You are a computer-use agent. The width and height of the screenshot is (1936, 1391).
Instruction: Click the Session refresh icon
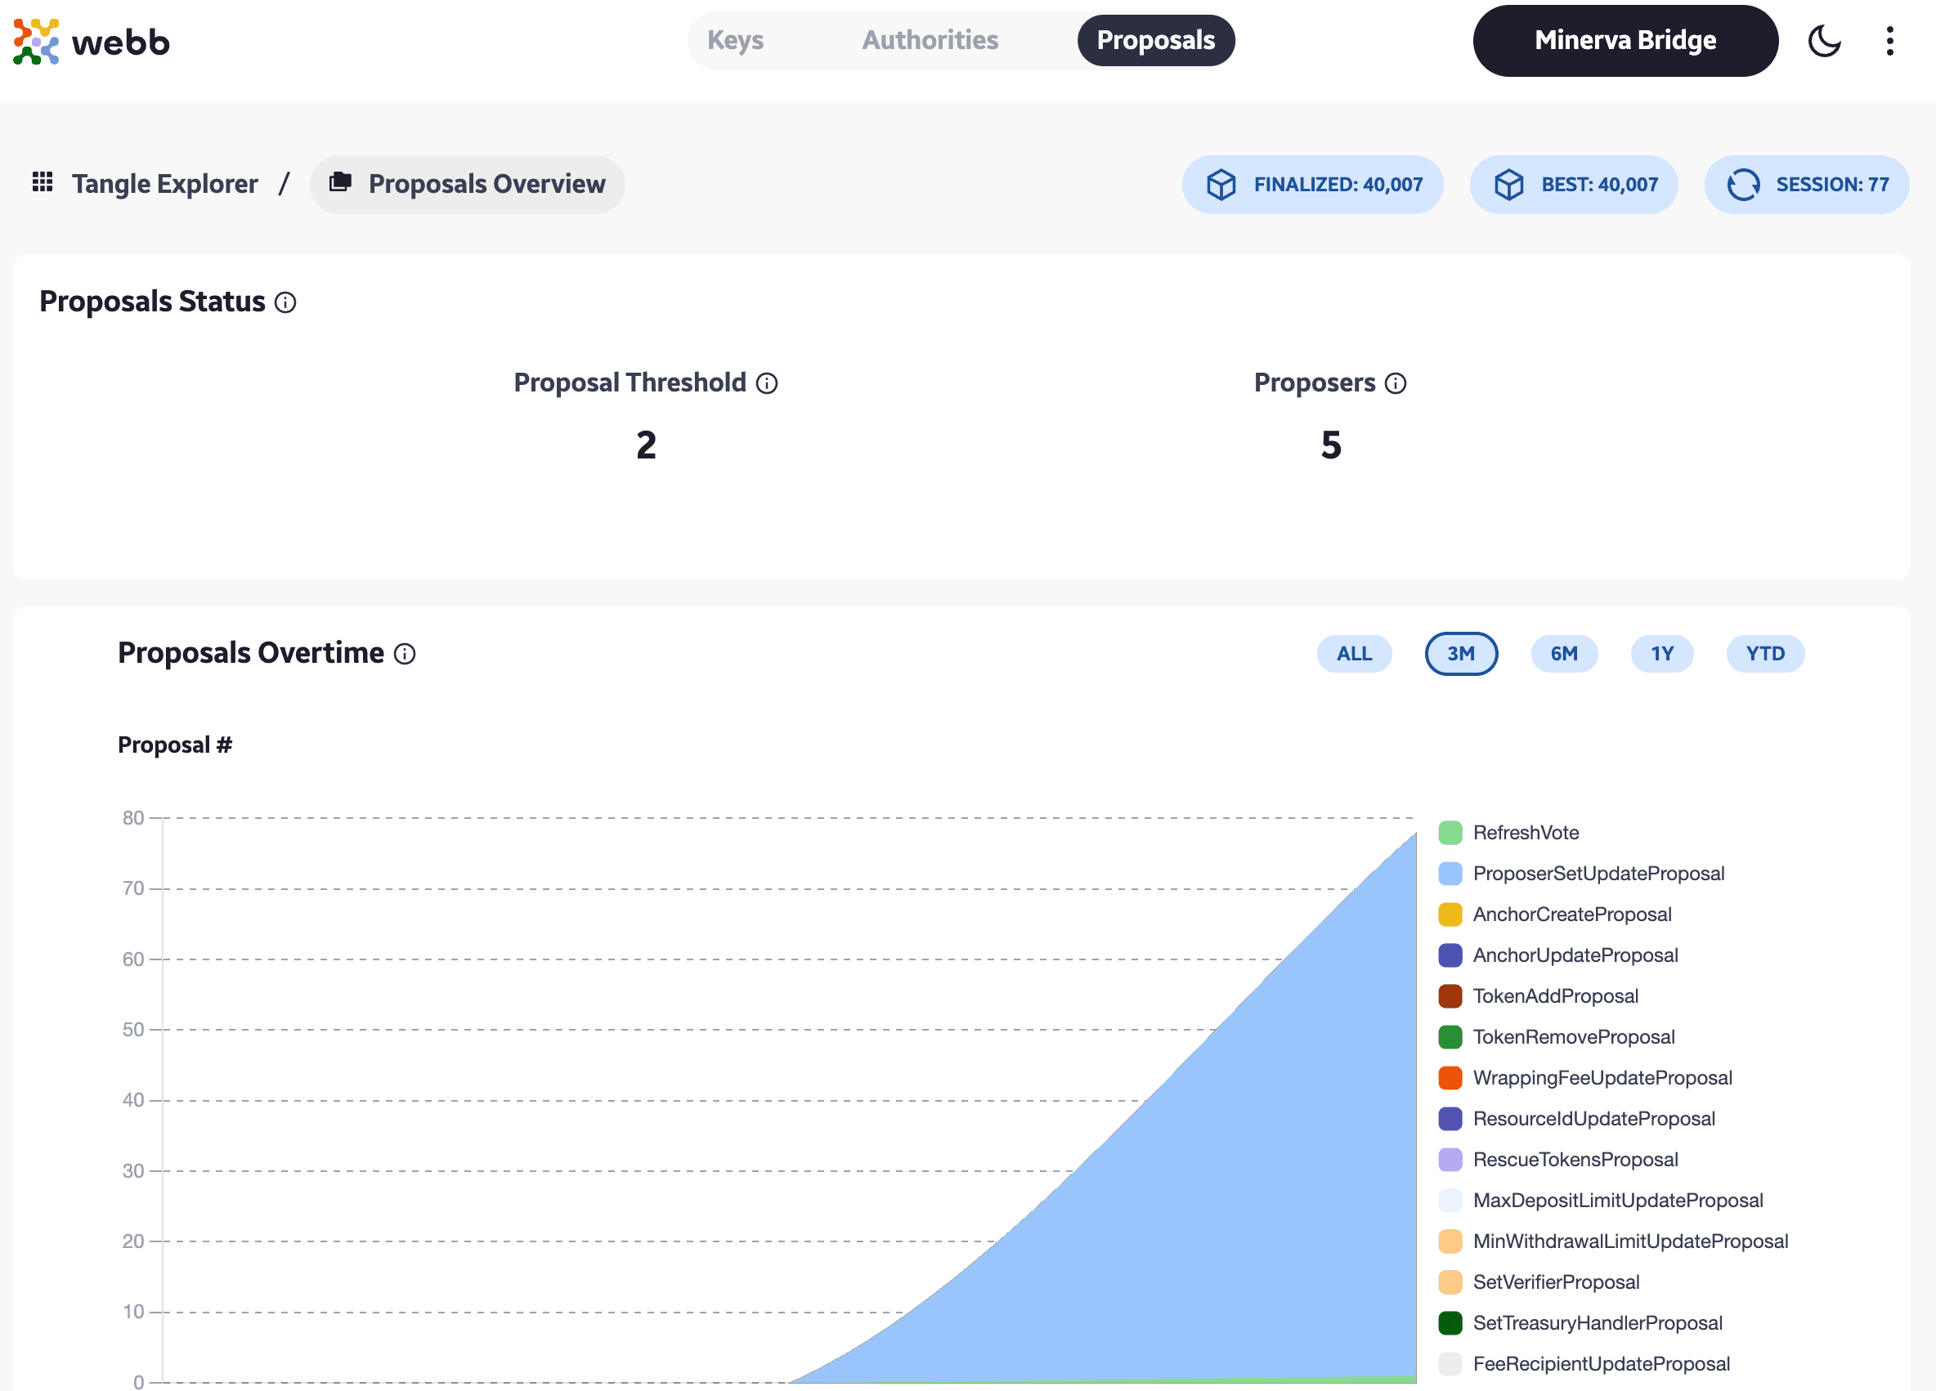1743,185
